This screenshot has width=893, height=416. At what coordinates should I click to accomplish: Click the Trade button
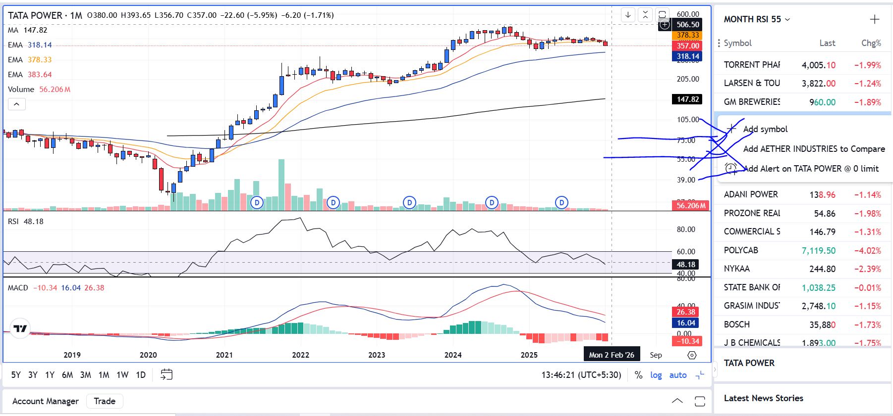point(105,401)
